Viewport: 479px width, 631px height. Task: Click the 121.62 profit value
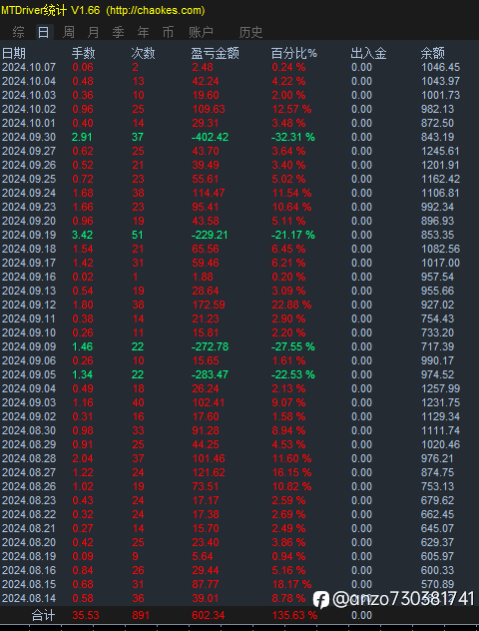click(209, 473)
